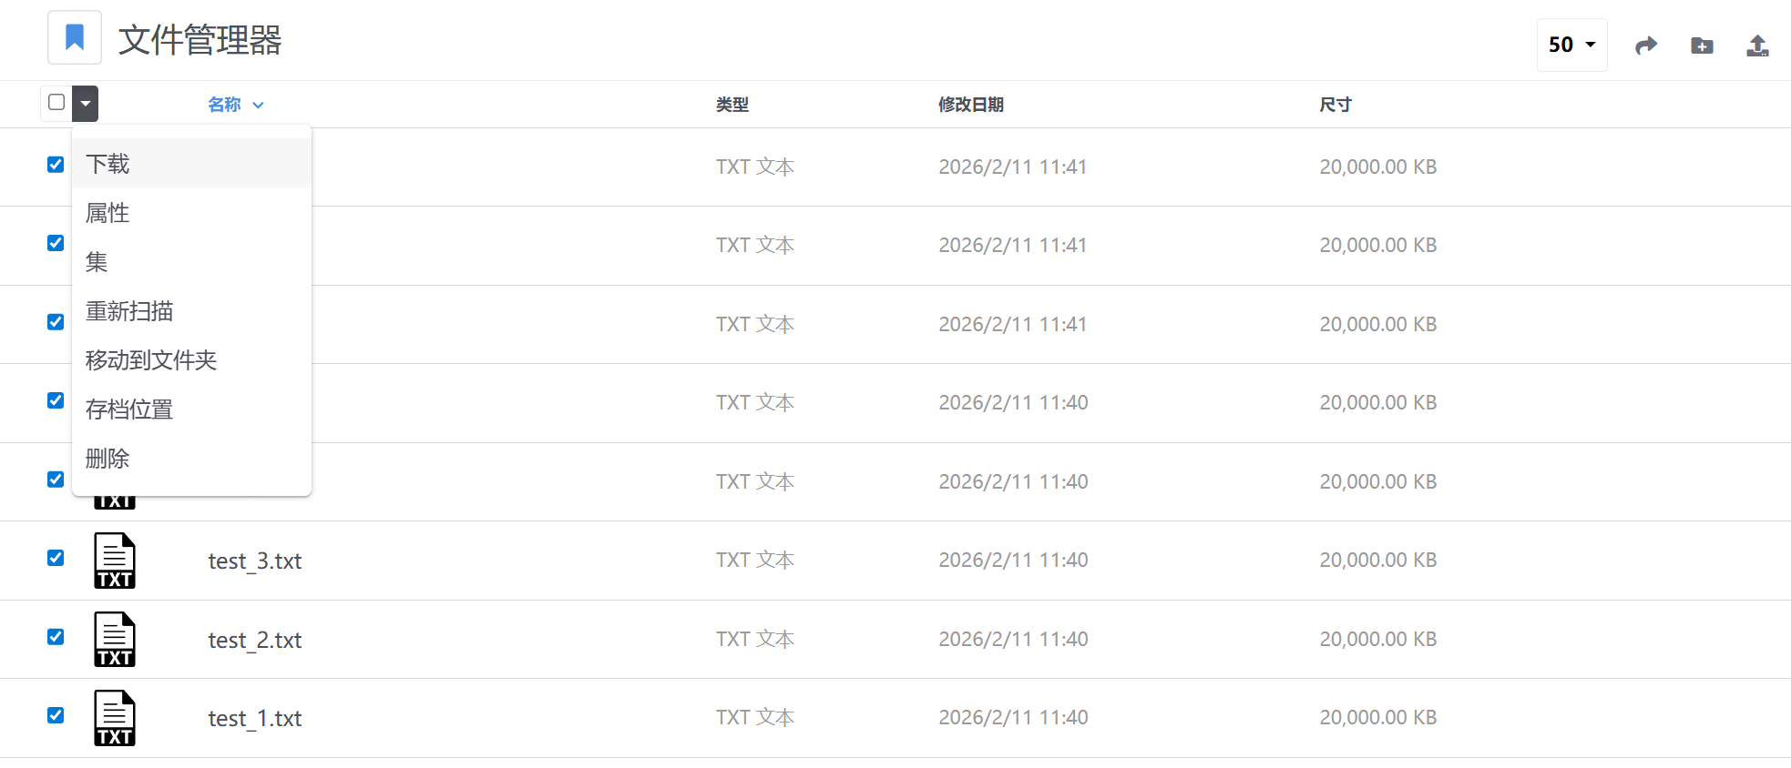
Task: Select 重新扫描 from the dropdown menu
Action: pyautogui.click(x=129, y=311)
